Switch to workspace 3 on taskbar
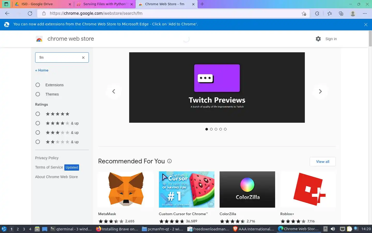The height and width of the screenshot is (233, 372). pyautogui.click(x=24, y=229)
